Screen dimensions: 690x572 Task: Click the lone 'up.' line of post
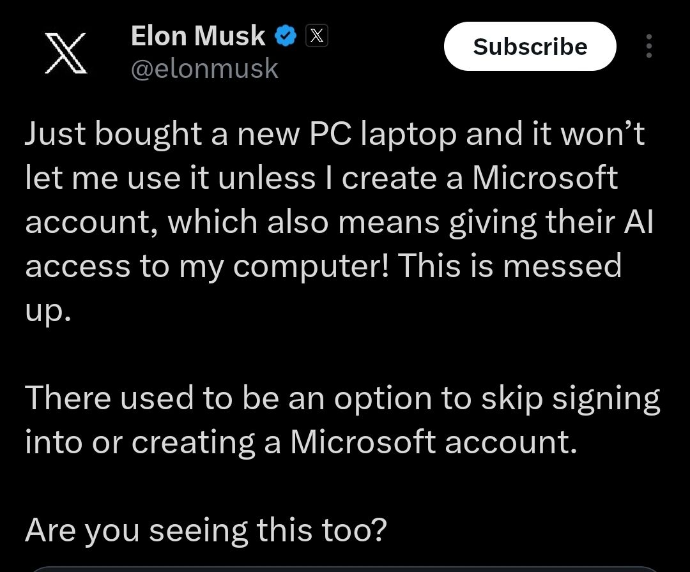48,312
